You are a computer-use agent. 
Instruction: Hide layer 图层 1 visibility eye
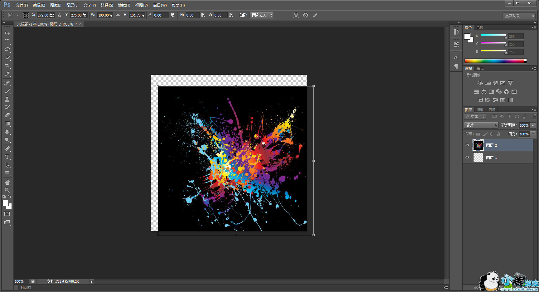pos(467,157)
